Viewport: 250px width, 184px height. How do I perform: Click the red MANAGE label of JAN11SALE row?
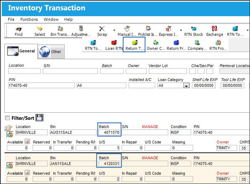click(x=150, y=158)
